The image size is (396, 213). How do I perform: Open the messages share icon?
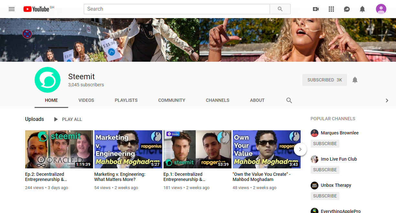(347, 9)
